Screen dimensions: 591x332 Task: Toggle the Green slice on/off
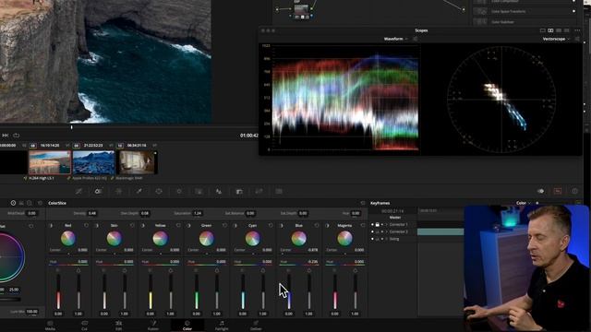(188, 225)
